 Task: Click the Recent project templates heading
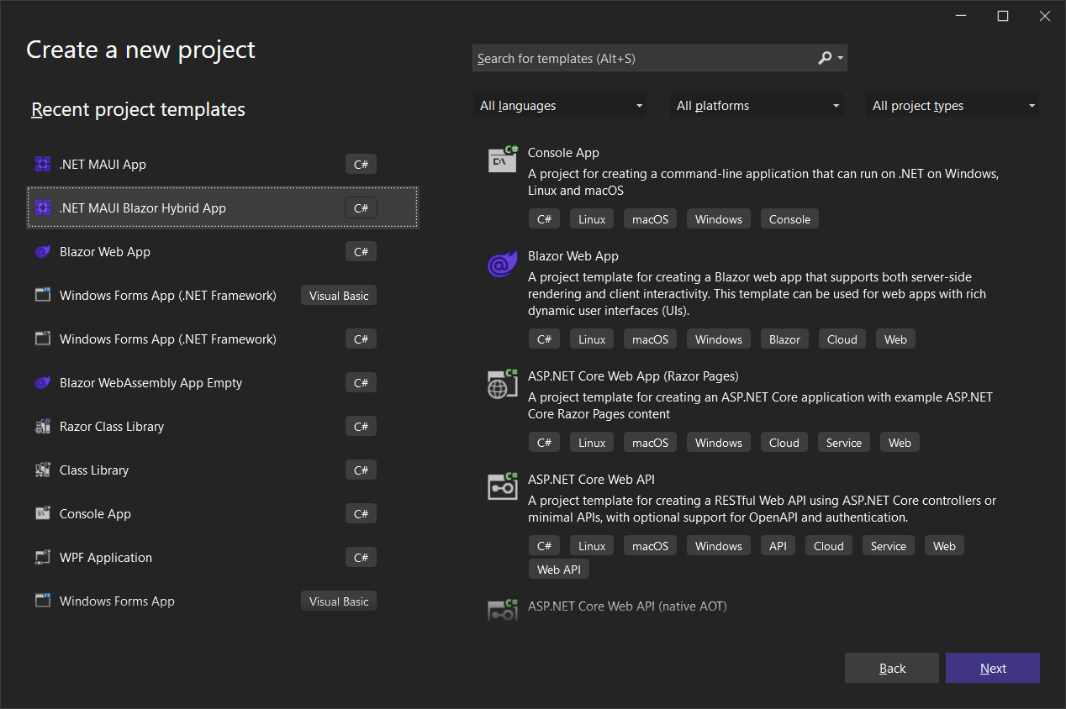(138, 109)
